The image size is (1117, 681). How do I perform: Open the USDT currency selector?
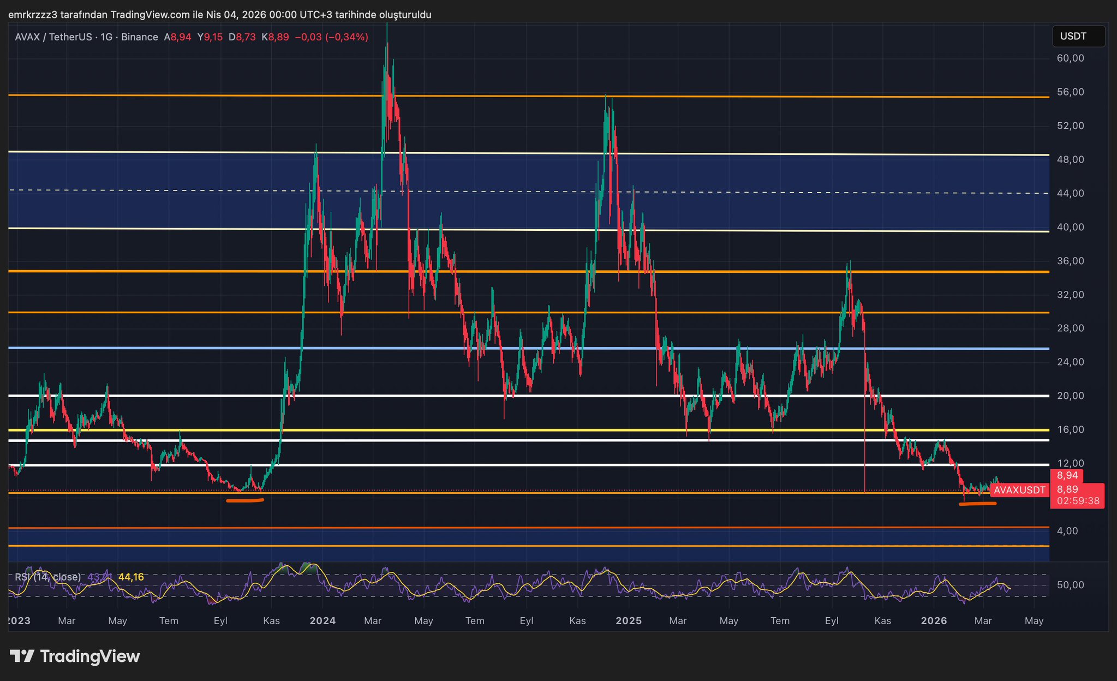coord(1078,37)
